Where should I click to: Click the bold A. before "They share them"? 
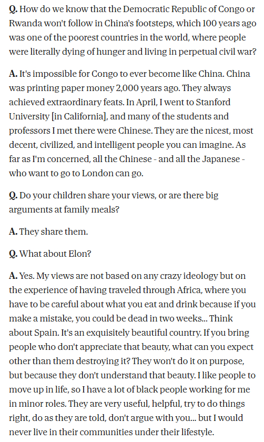pyautogui.click(x=13, y=232)
